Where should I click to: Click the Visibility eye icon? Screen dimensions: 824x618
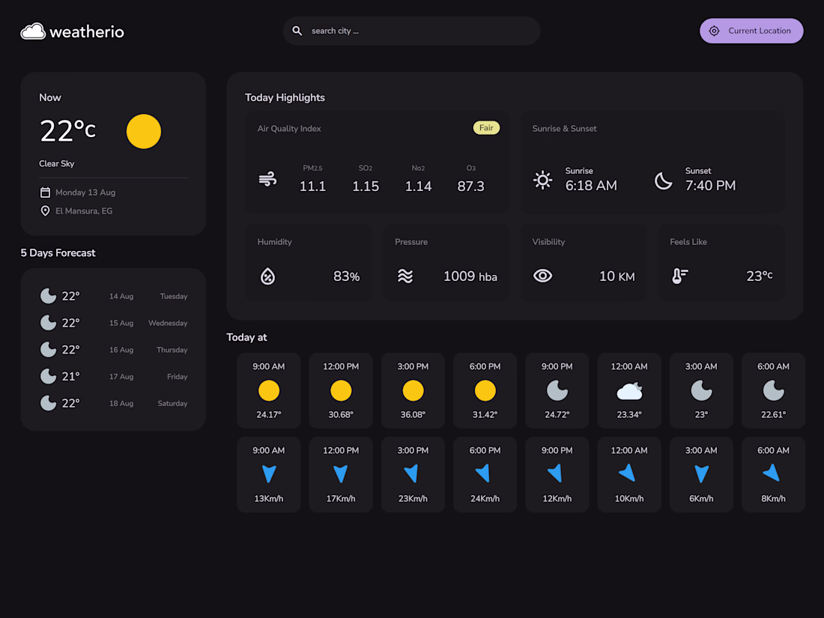(542, 276)
